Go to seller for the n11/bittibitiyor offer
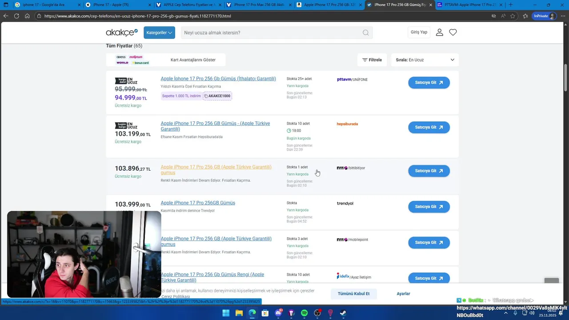The height and width of the screenshot is (320, 569). click(x=429, y=171)
